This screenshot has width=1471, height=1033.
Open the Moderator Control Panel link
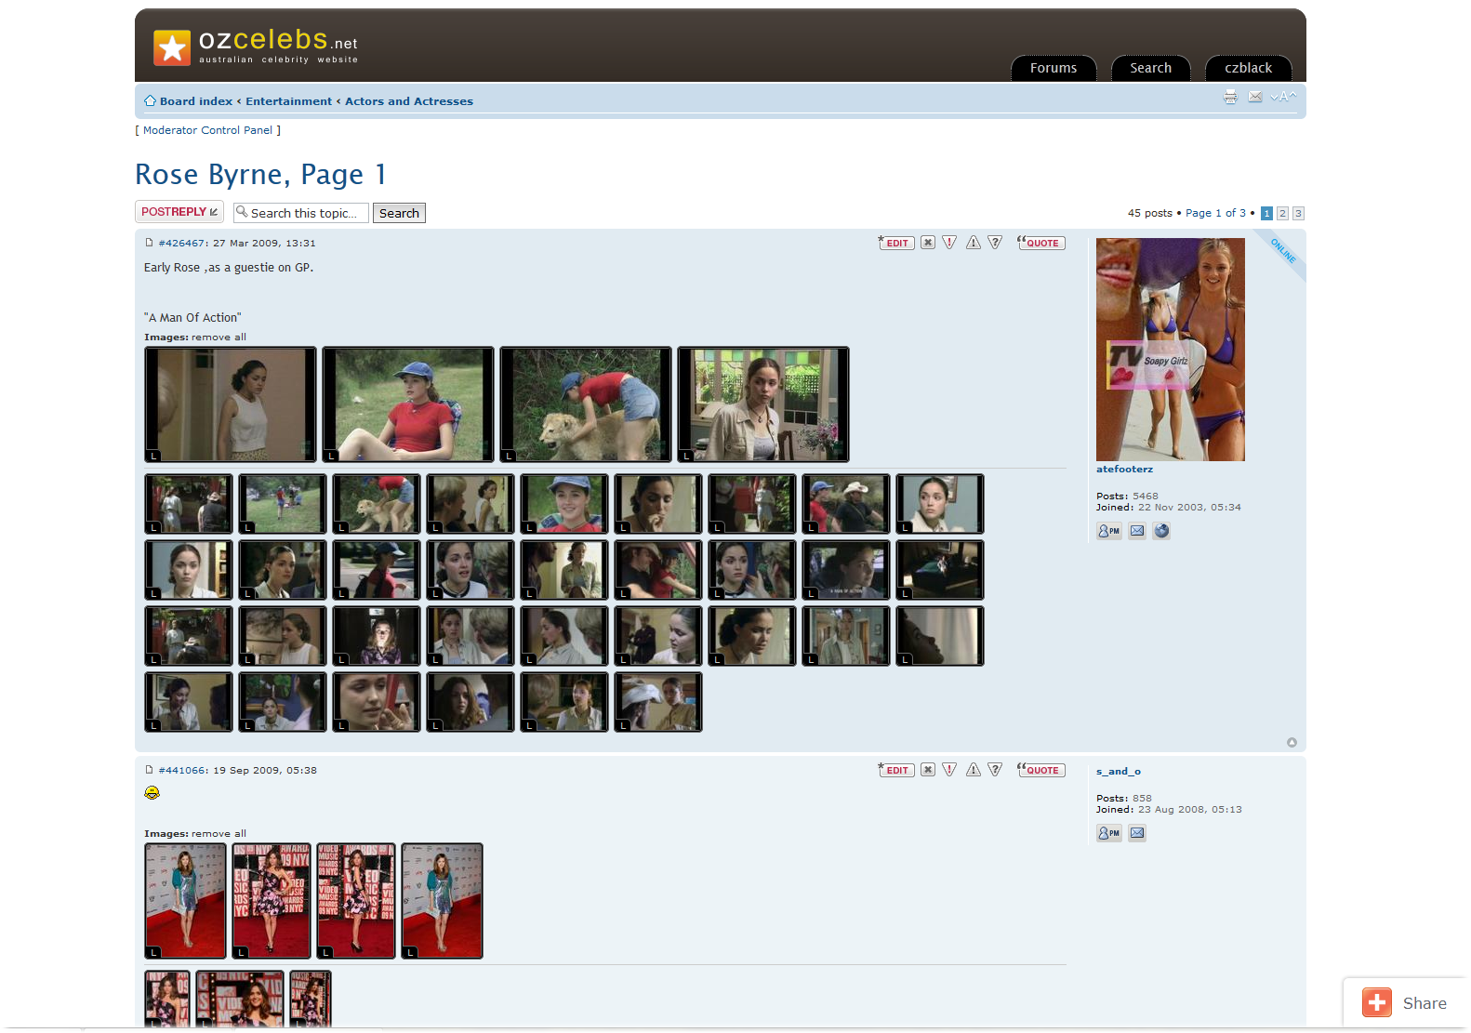tap(207, 130)
